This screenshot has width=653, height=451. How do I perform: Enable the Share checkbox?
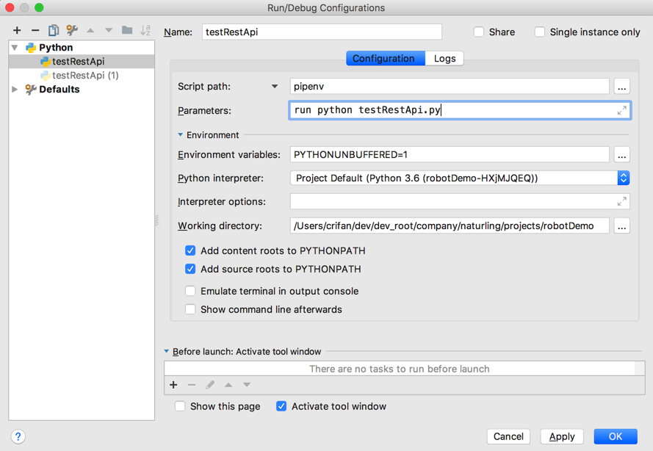coord(479,32)
